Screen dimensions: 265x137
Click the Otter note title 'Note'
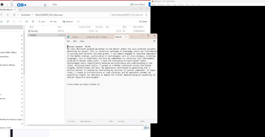(55, 5)
